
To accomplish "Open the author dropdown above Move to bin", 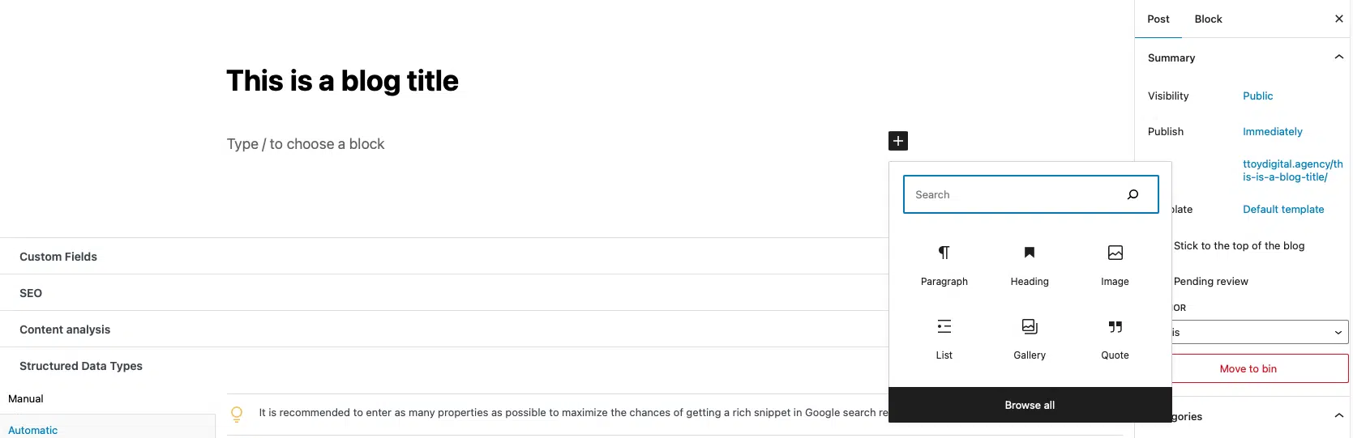I will coord(1260,332).
